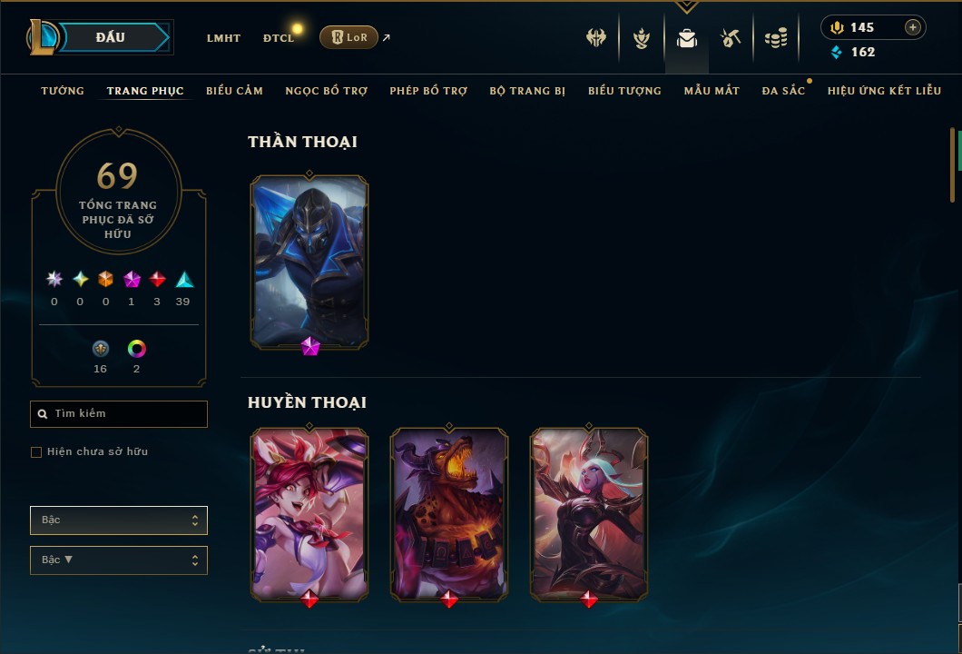The height and width of the screenshot is (654, 962).
Task: Click the Tìm kiếm search field
Action: coord(118,414)
